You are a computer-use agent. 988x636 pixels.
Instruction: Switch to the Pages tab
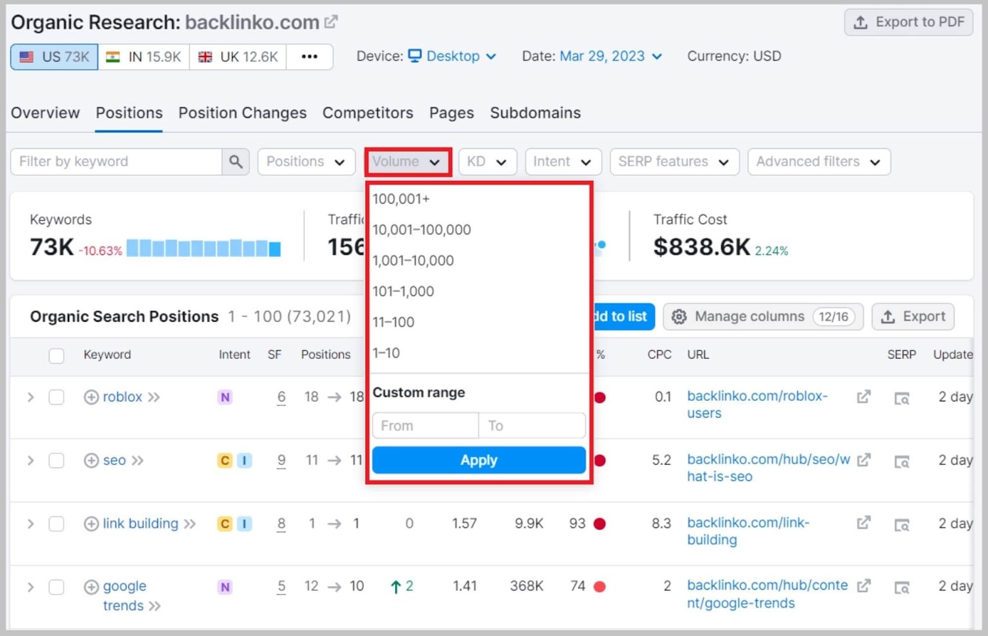(x=451, y=113)
